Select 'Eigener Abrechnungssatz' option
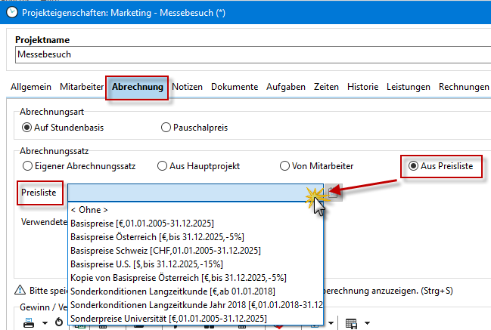The image size is (491, 330). (28, 165)
